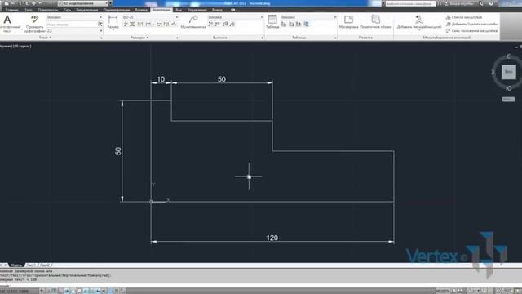The width and height of the screenshot is (522, 294).
Task: Open the 3D modeling workspace dropdown
Action: (x=83, y=3)
